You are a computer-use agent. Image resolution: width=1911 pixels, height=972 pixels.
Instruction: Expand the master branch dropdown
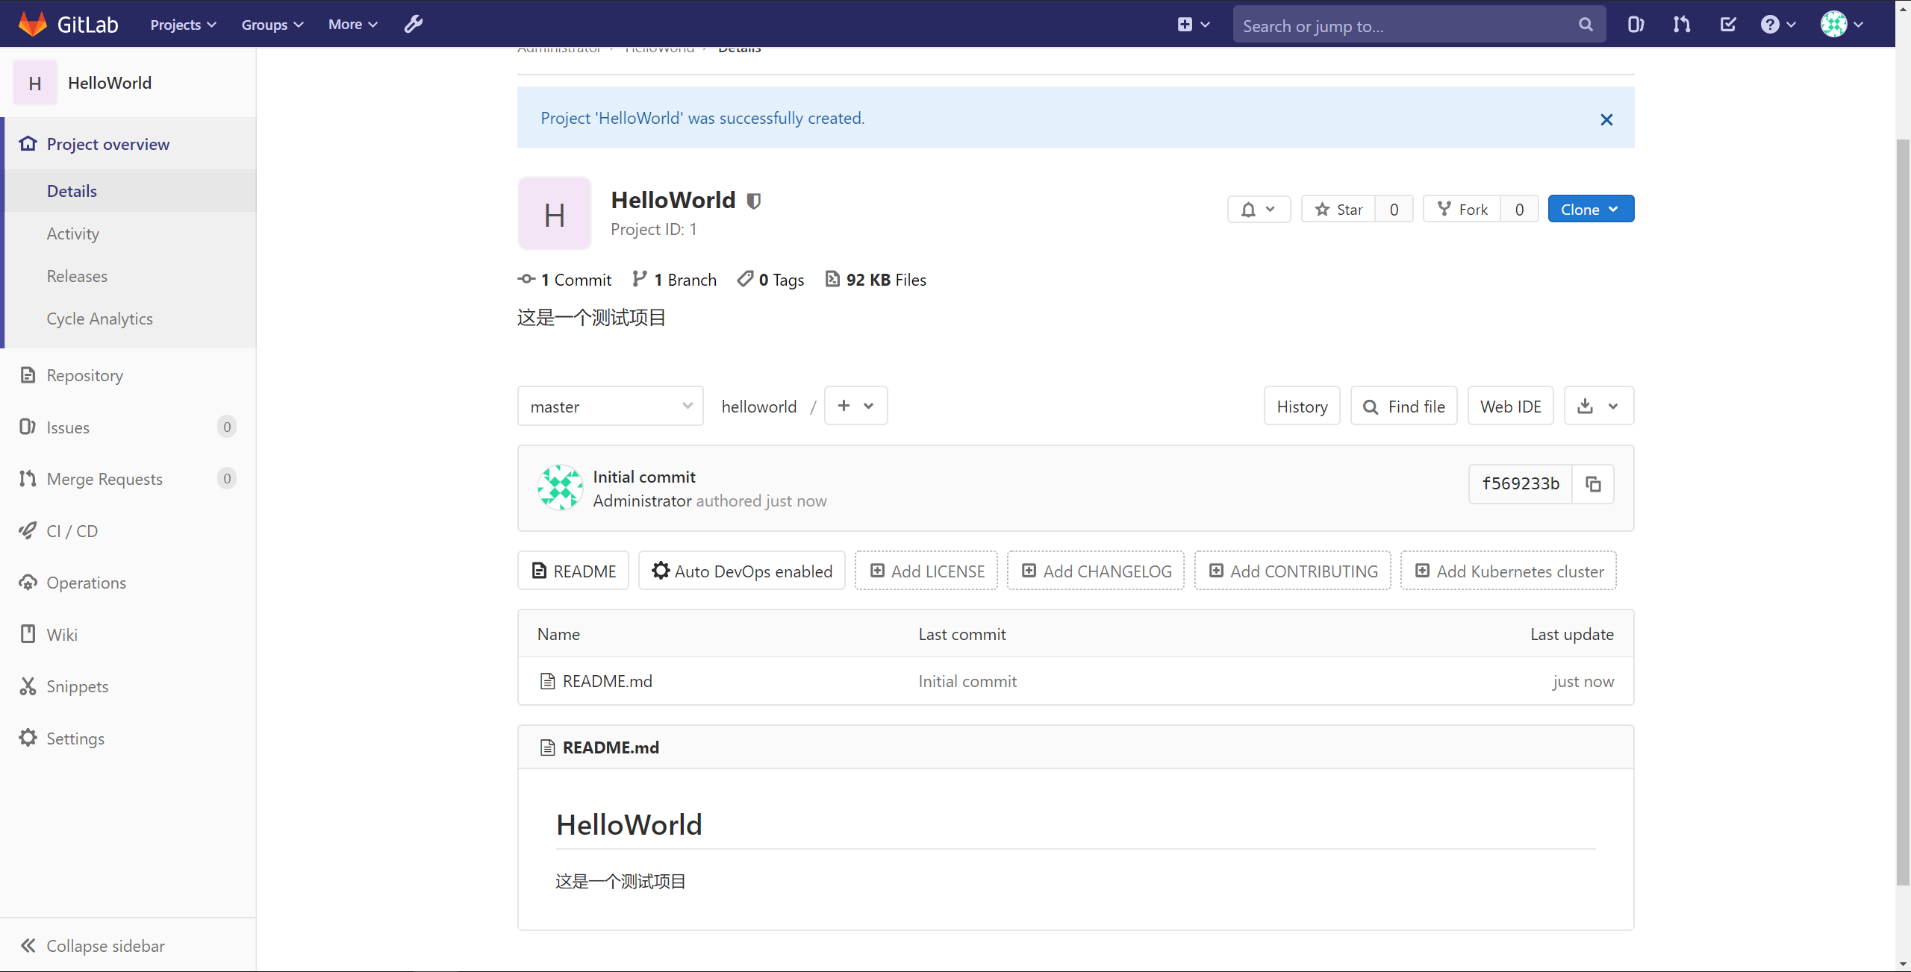pos(610,405)
